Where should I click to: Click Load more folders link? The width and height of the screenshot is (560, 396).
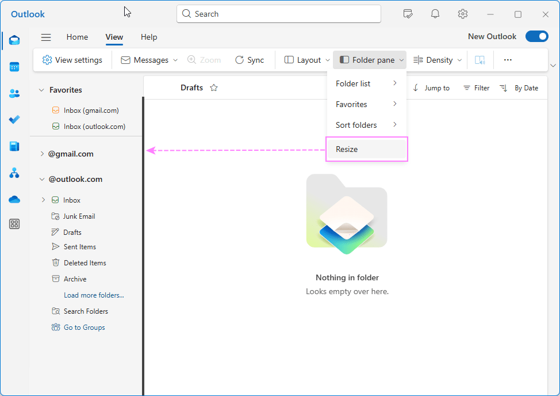click(x=94, y=295)
